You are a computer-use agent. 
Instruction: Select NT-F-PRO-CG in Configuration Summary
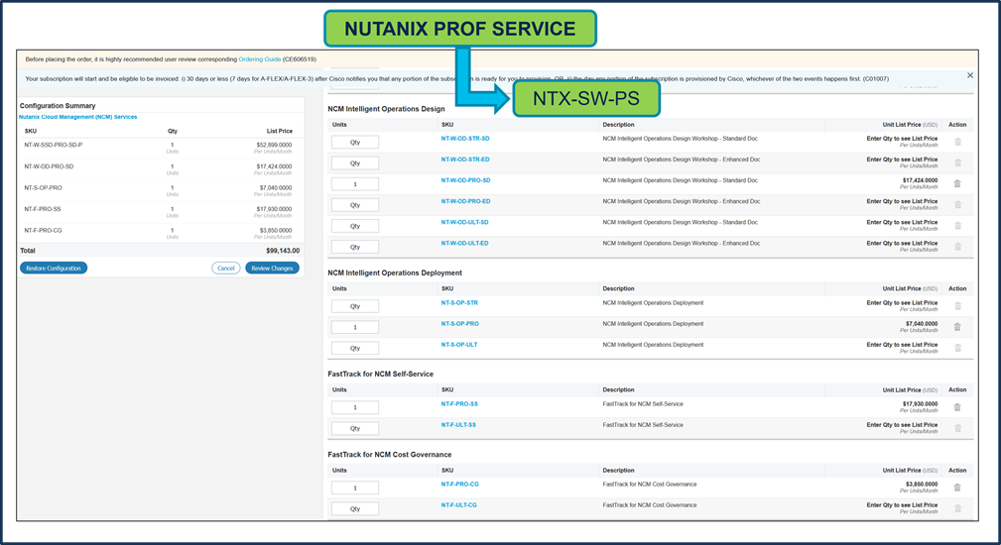(44, 231)
